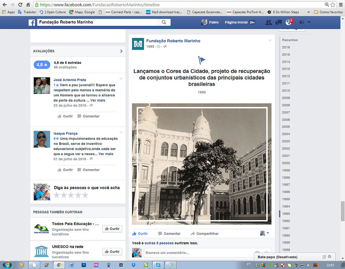This screenshot has height=269, width=345.
Task: Click the rating stars under Diga às pessoas
Action: pos(71,195)
